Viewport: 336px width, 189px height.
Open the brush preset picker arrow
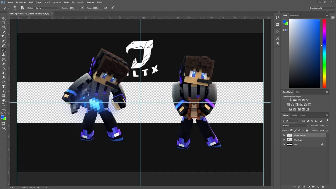(18, 8)
